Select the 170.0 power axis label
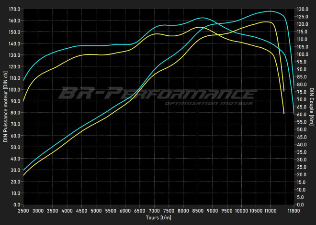The width and height of the screenshot is (316, 225). (x=14, y=9)
